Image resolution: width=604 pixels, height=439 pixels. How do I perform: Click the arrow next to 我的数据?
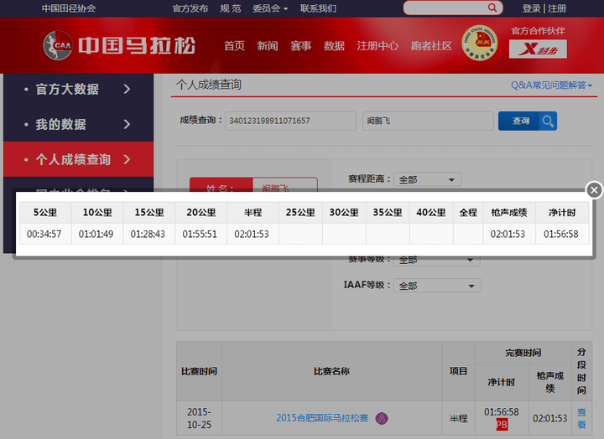(127, 124)
